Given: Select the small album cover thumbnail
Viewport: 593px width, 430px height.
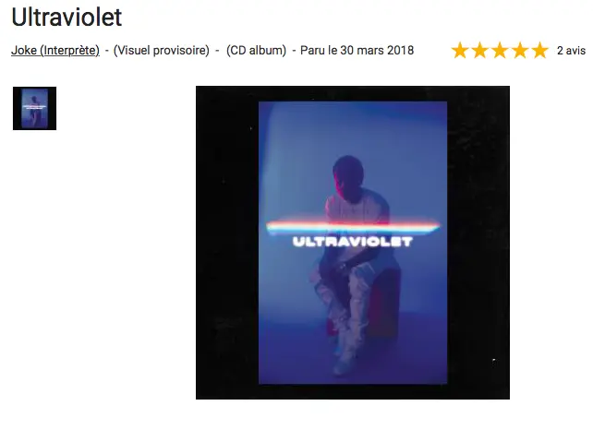Looking at the screenshot, I should click(34, 109).
